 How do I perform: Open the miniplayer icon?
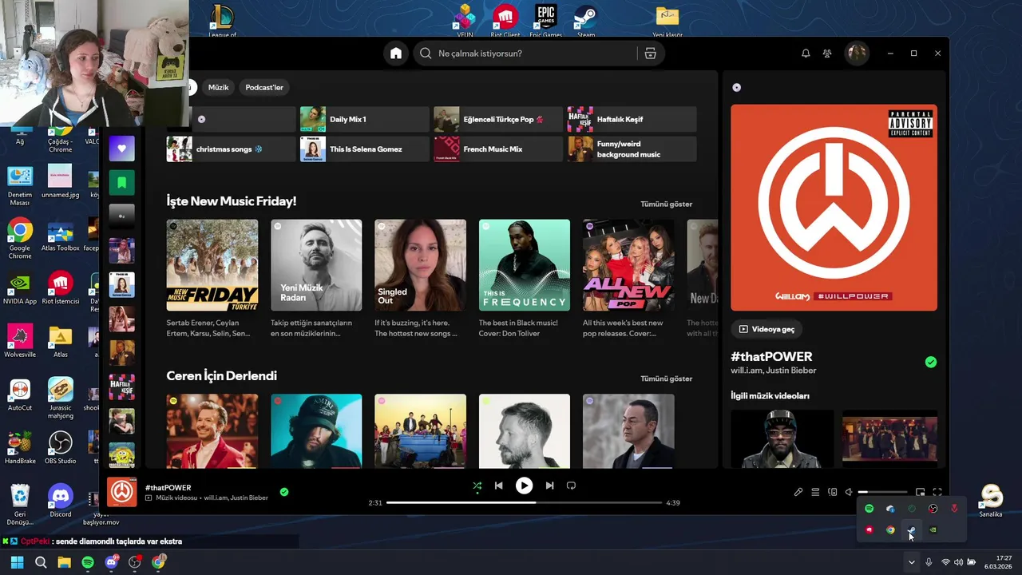point(920,492)
